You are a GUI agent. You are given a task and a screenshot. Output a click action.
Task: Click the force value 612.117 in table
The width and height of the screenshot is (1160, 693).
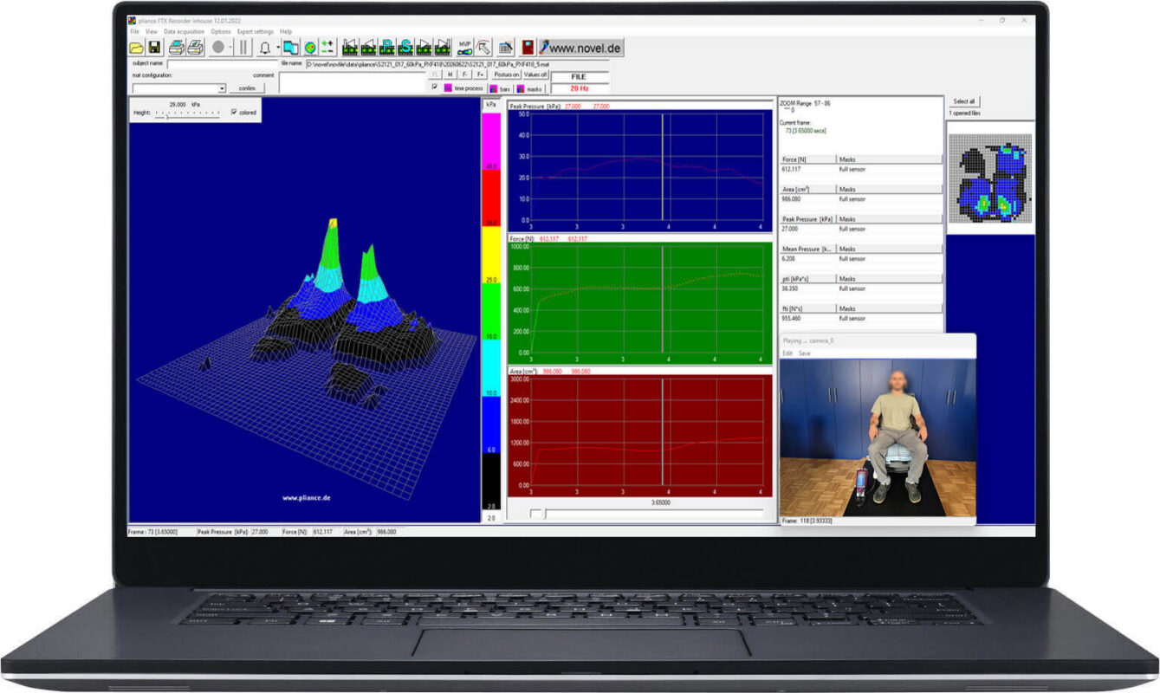pos(791,169)
